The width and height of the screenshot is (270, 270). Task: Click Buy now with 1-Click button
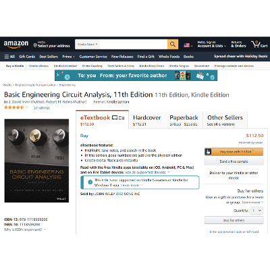pyautogui.click(x=234, y=152)
